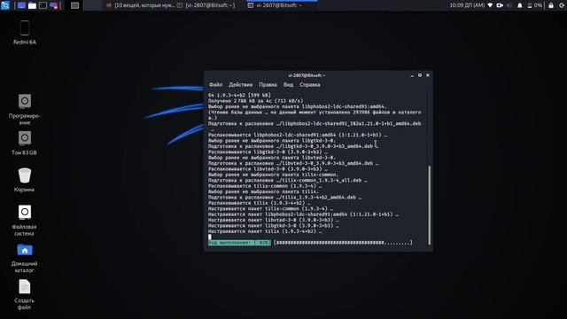Click the green 'Ход выполнения' progress label
567x319 pixels.
tap(239, 243)
